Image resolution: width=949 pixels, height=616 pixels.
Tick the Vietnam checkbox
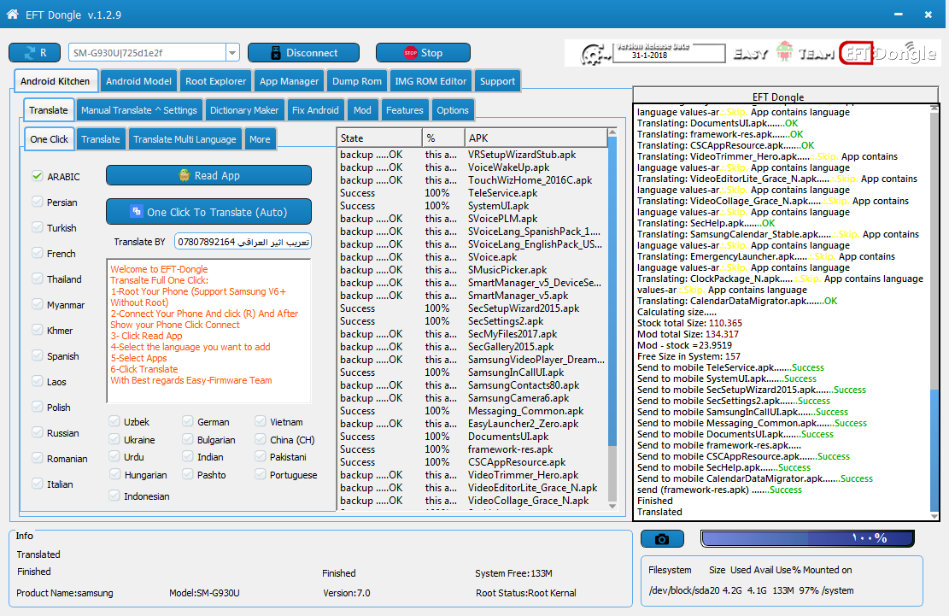tap(261, 421)
